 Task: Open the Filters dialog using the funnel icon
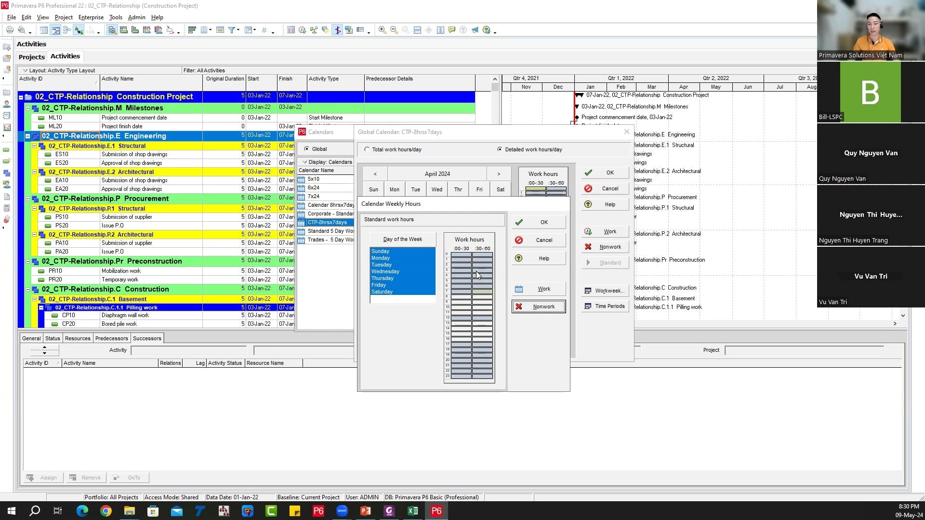click(231, 29)
